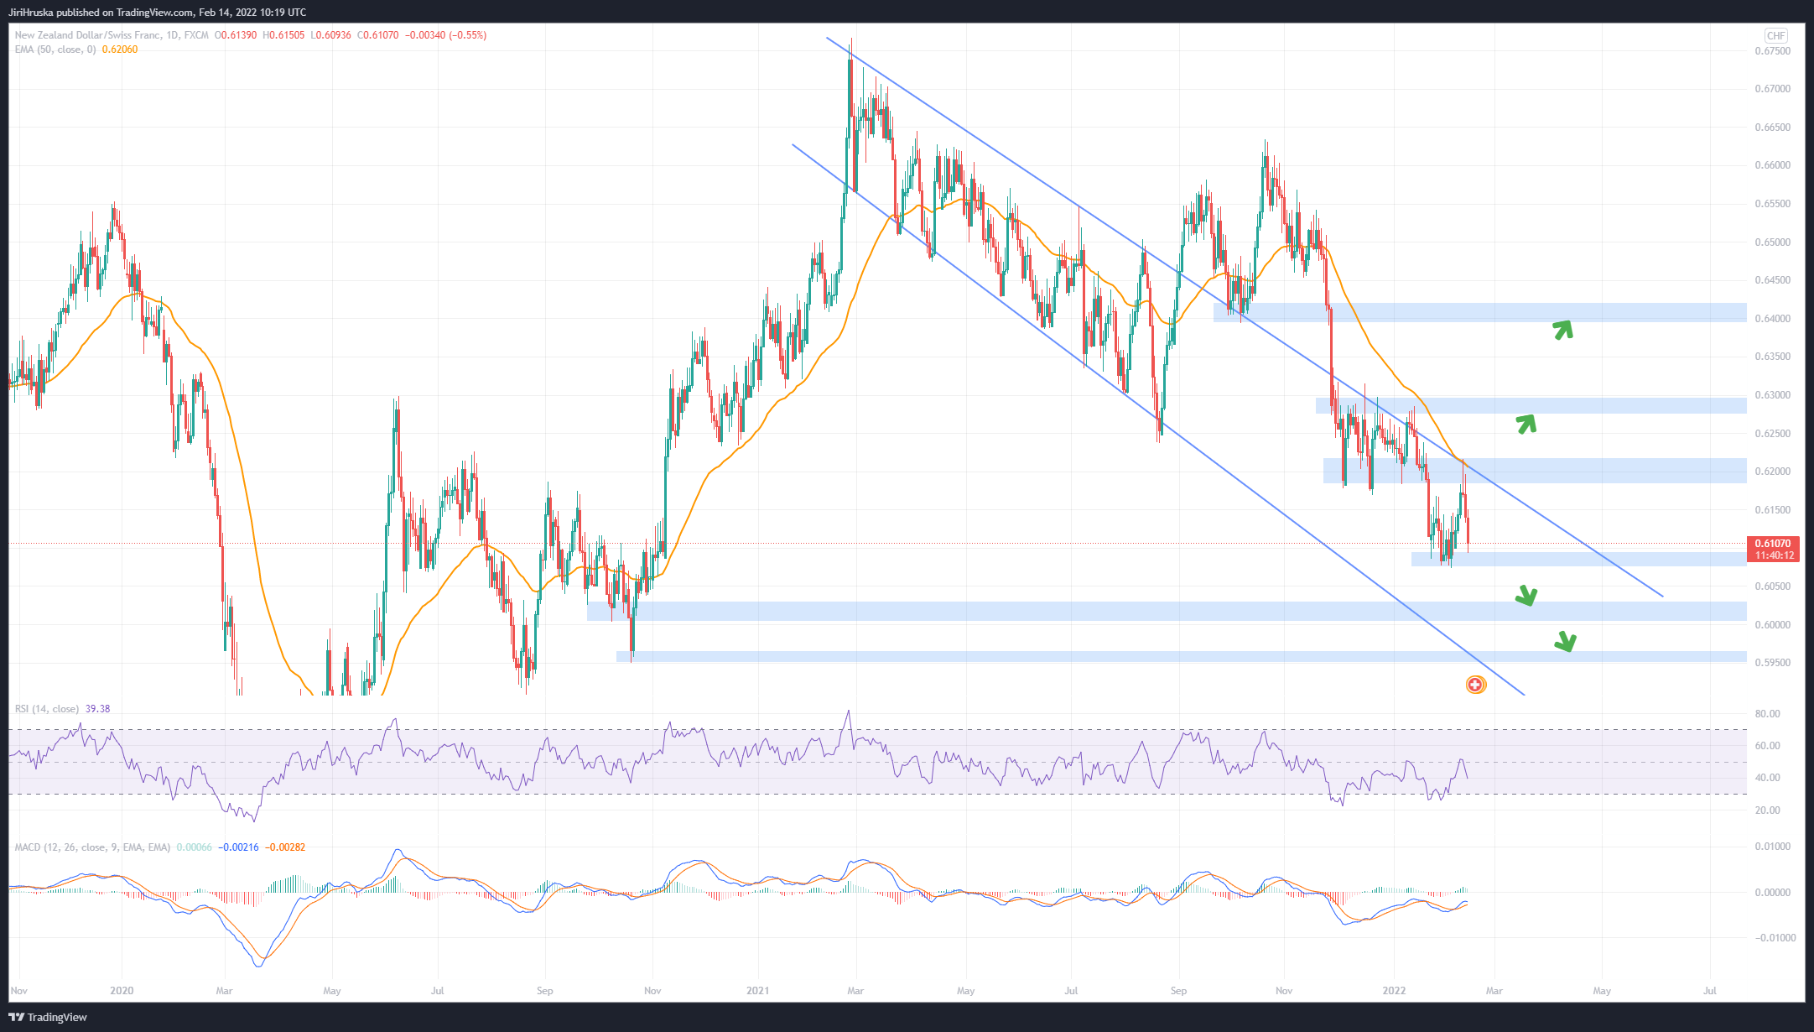Open the CHF currency selector

[x=1775, y=35]
